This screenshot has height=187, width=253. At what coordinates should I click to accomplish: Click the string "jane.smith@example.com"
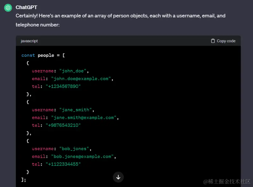tap(84, 118)
